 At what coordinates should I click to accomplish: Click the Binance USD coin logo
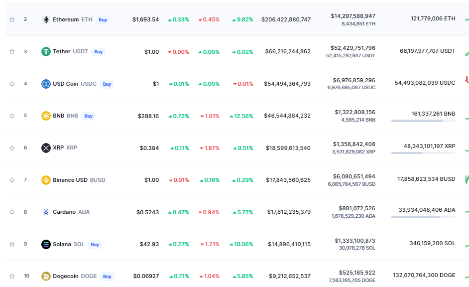(46, 180)
